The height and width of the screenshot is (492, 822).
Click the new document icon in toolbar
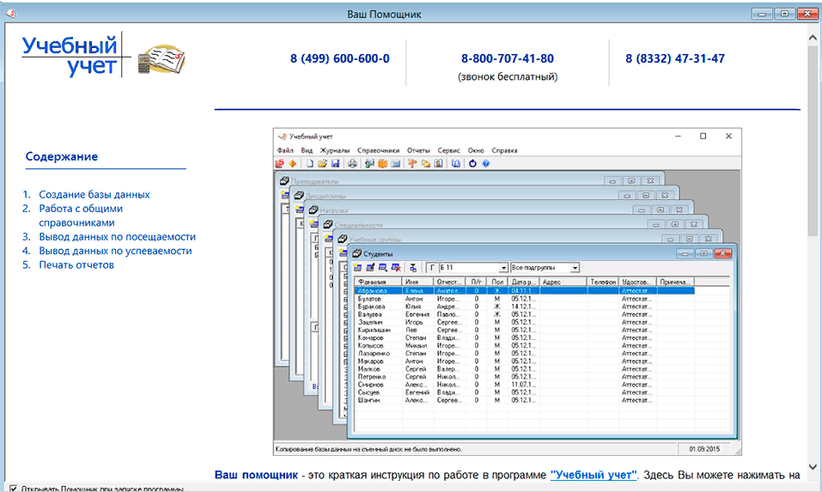tap(310, 163)
